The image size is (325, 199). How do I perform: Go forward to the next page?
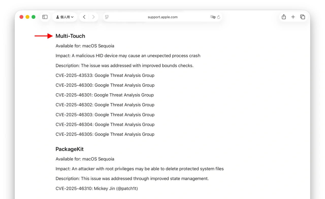tap(93, 17)
